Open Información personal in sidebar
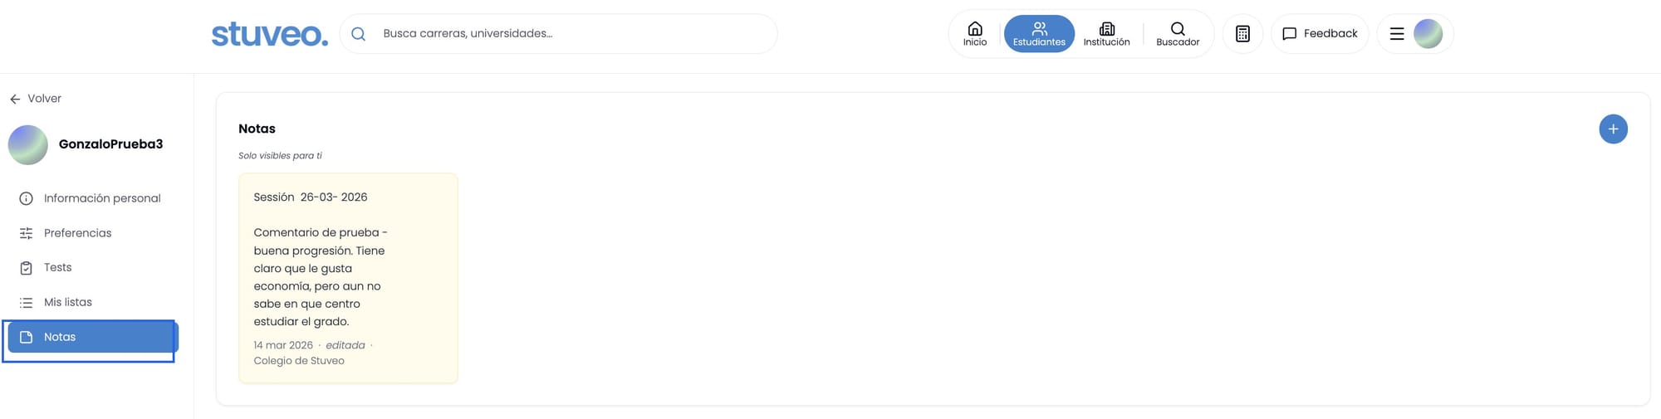 click(90, 198)
